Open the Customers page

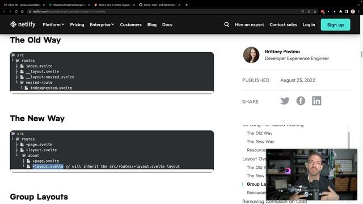pos(131,24)
